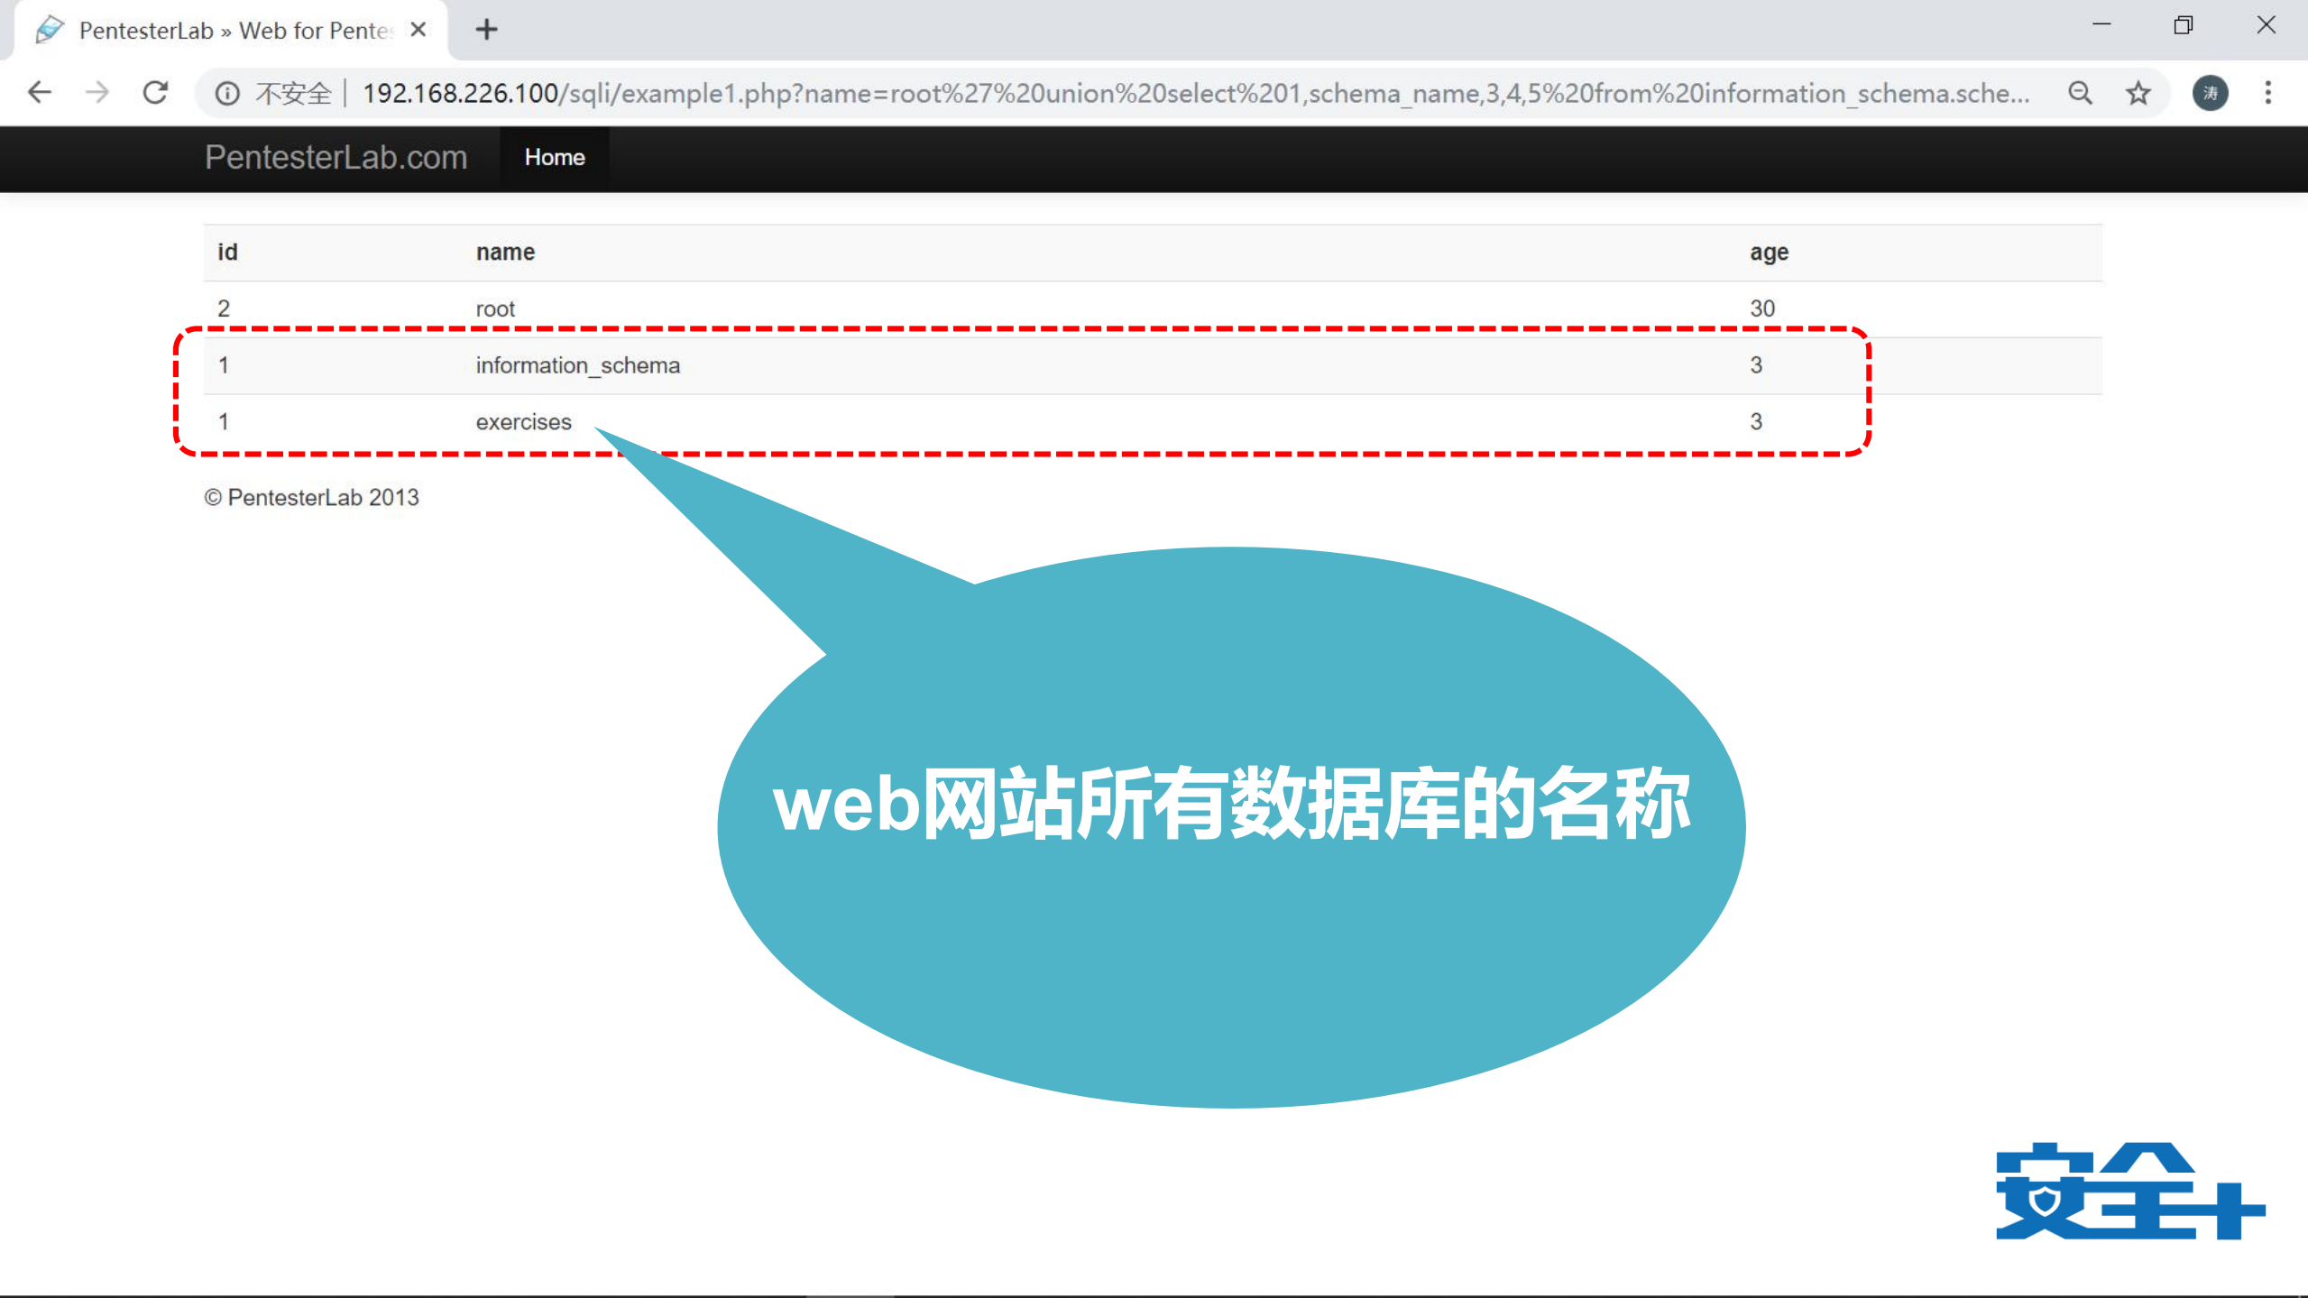The height and width of the screenshot is (1298, 2308).
Task: Click the PentesterLab.com site title link
Action: [x=335, y=158]
